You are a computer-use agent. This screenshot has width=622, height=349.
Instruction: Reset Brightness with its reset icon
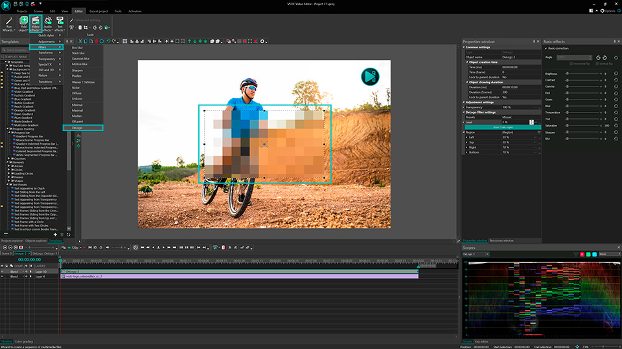pos(616,74)
